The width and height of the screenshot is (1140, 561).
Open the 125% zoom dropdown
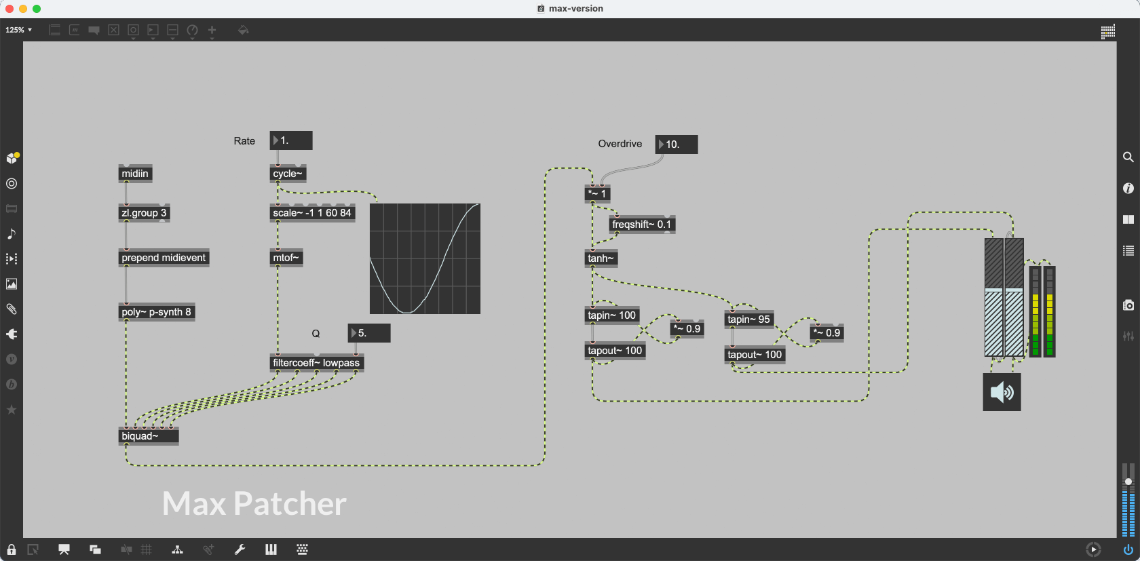click(19, 30)
